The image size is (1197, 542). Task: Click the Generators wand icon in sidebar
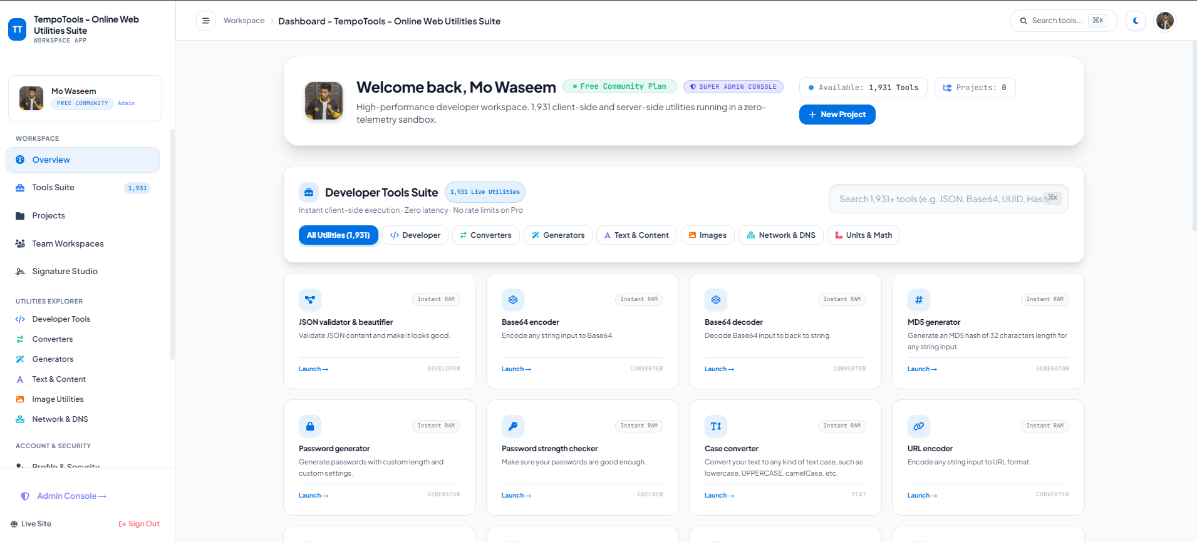(20, 359)
